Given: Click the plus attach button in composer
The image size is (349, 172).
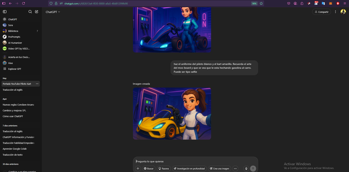Looking at the screenshot, I should tap(138, 169).
